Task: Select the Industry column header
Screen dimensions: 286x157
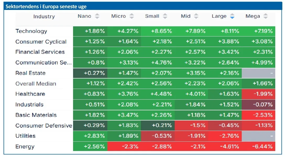Action: tap(44, 16)
